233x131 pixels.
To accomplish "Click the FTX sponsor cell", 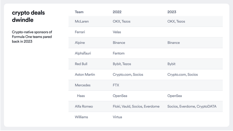I will (116, 85).
